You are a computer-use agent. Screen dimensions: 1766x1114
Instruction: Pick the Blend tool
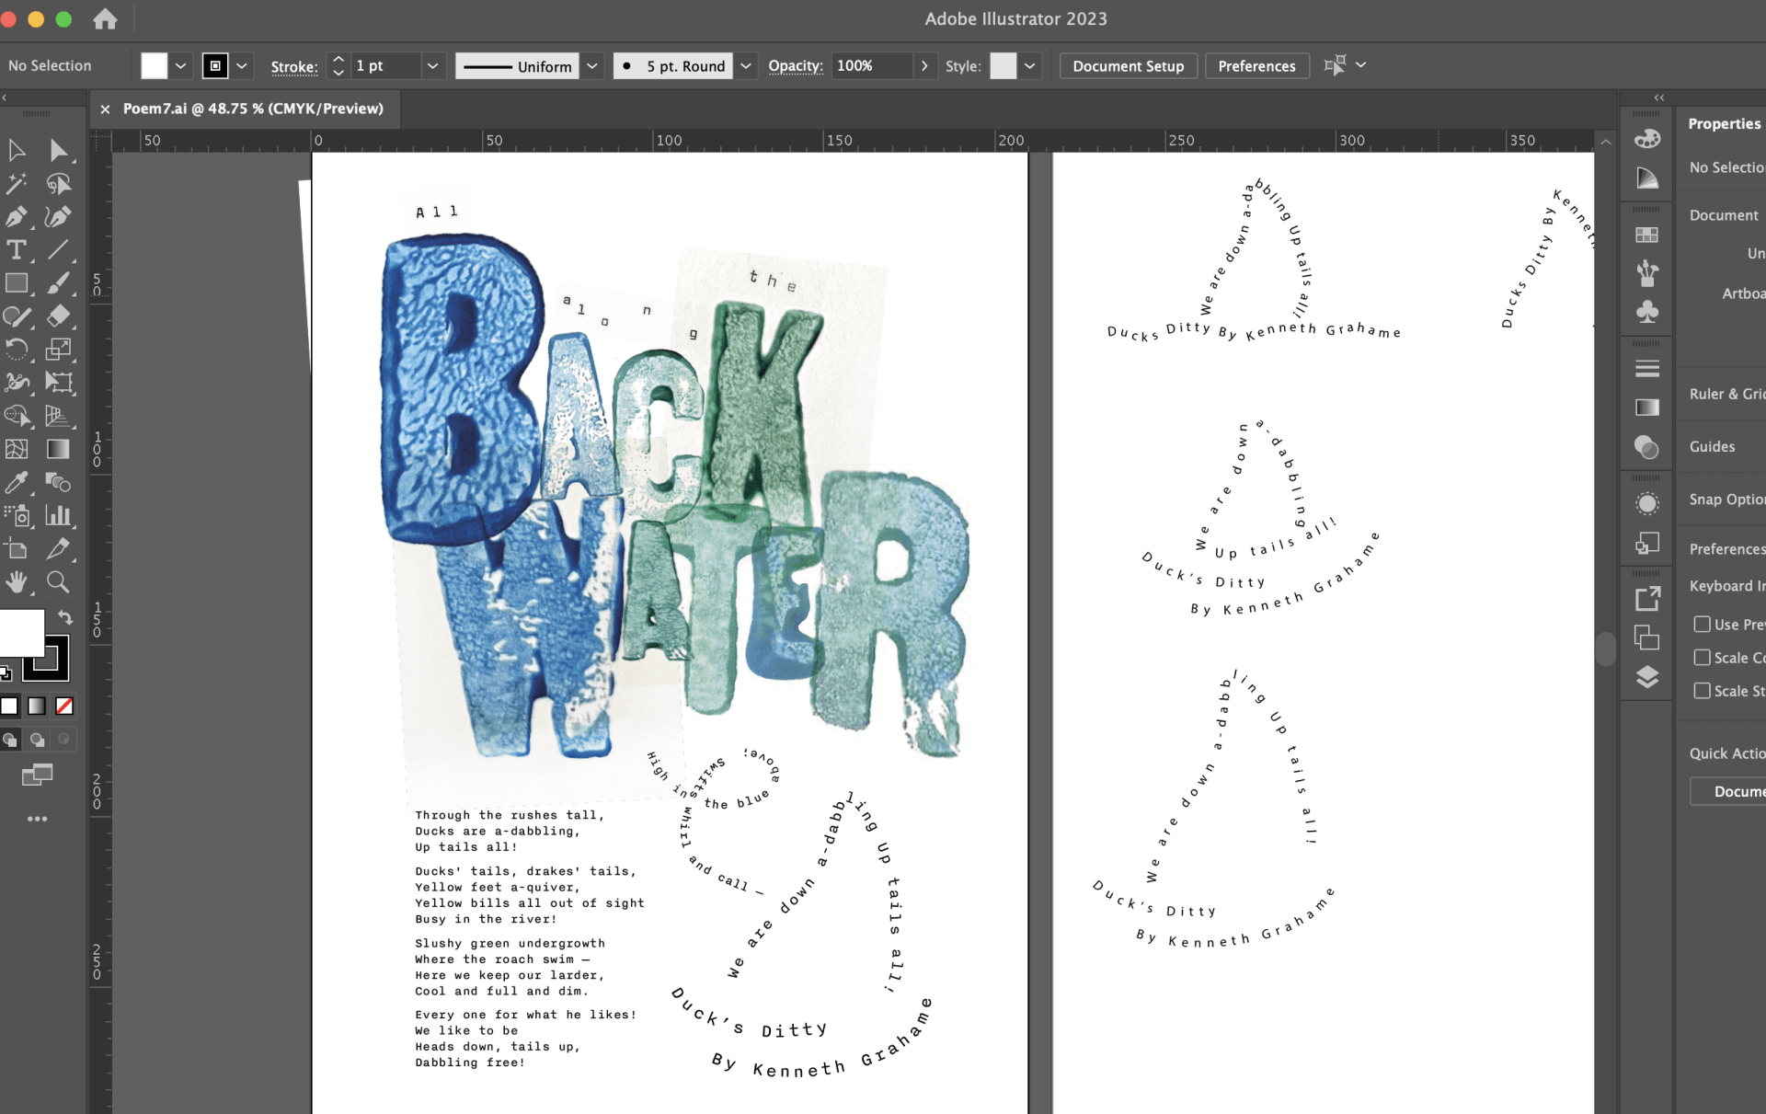point(58,482)
